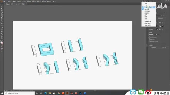The height and width of the screenshot is (95, 170).
Task: Enable the 使用预览边界 checkbox
Action: [x=149, y=37]
